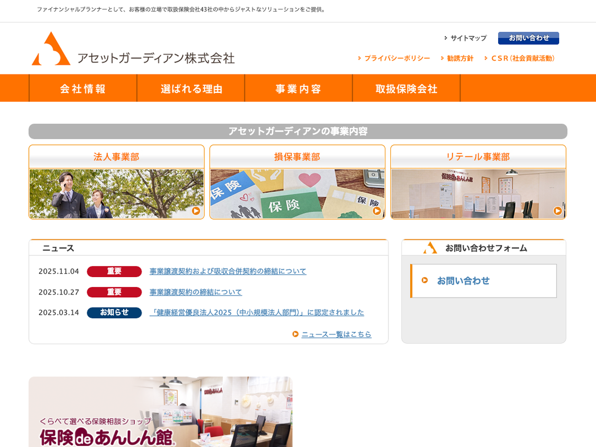Read 事業譲渡契約および吸収合併契約の締結について news
Viewport: 596px width, 447px height.
pos(228,271)
